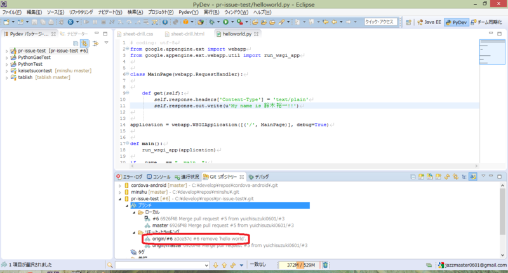The height and width of the screenshot is (273, 508).
Task: Switch to the Java EE perspective
Action: tap(429, 22)
